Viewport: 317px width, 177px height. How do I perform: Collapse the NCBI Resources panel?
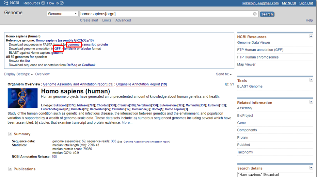pos(311,36)
